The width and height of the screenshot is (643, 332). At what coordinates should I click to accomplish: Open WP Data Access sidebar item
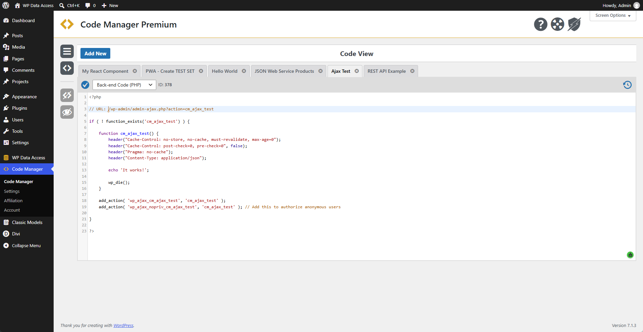[27, 158]
